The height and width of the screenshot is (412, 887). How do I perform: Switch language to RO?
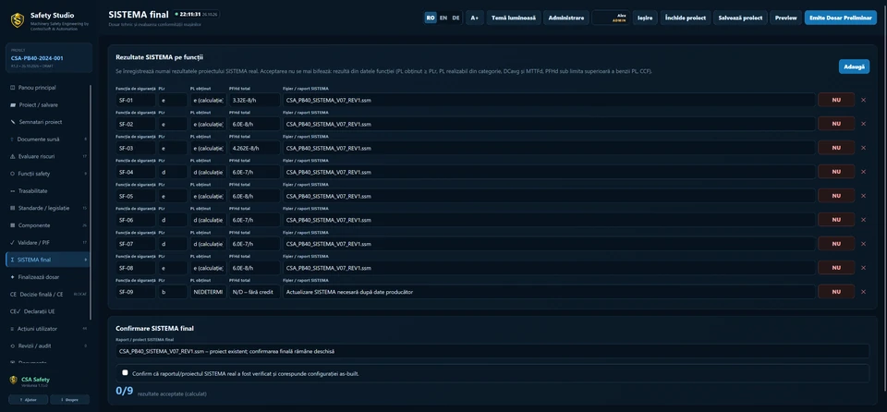pos(431,18)
